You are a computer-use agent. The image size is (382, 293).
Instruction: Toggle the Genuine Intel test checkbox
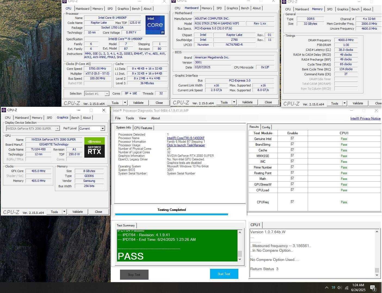pos(292,139)
